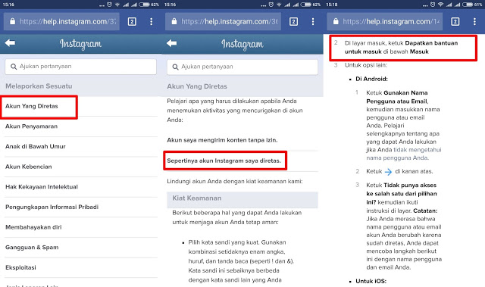Screen dimensions: 485x287
Task: Focus the second phone's URL address bar
Action: tap(223, 21)
